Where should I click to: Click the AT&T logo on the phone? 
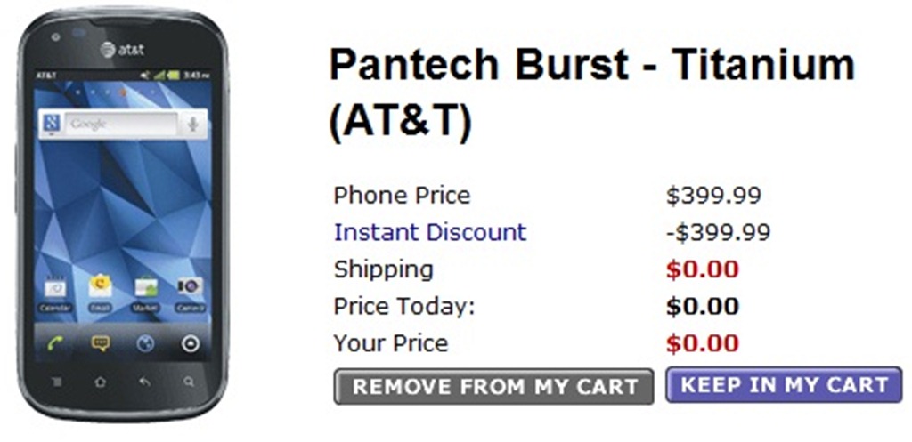tap(123, 50)
